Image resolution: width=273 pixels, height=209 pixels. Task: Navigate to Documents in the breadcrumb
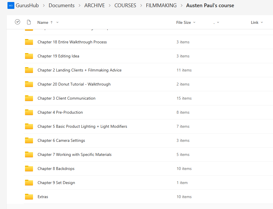[x=61, y=5]
